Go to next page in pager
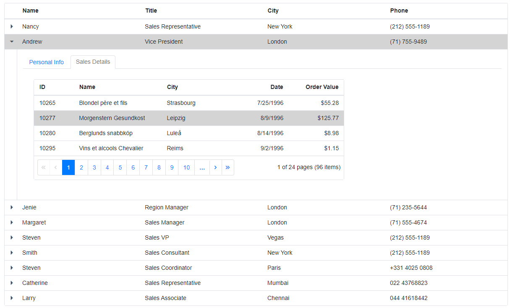The height and width of the screenshot is (308, 510). coord(215,167)
